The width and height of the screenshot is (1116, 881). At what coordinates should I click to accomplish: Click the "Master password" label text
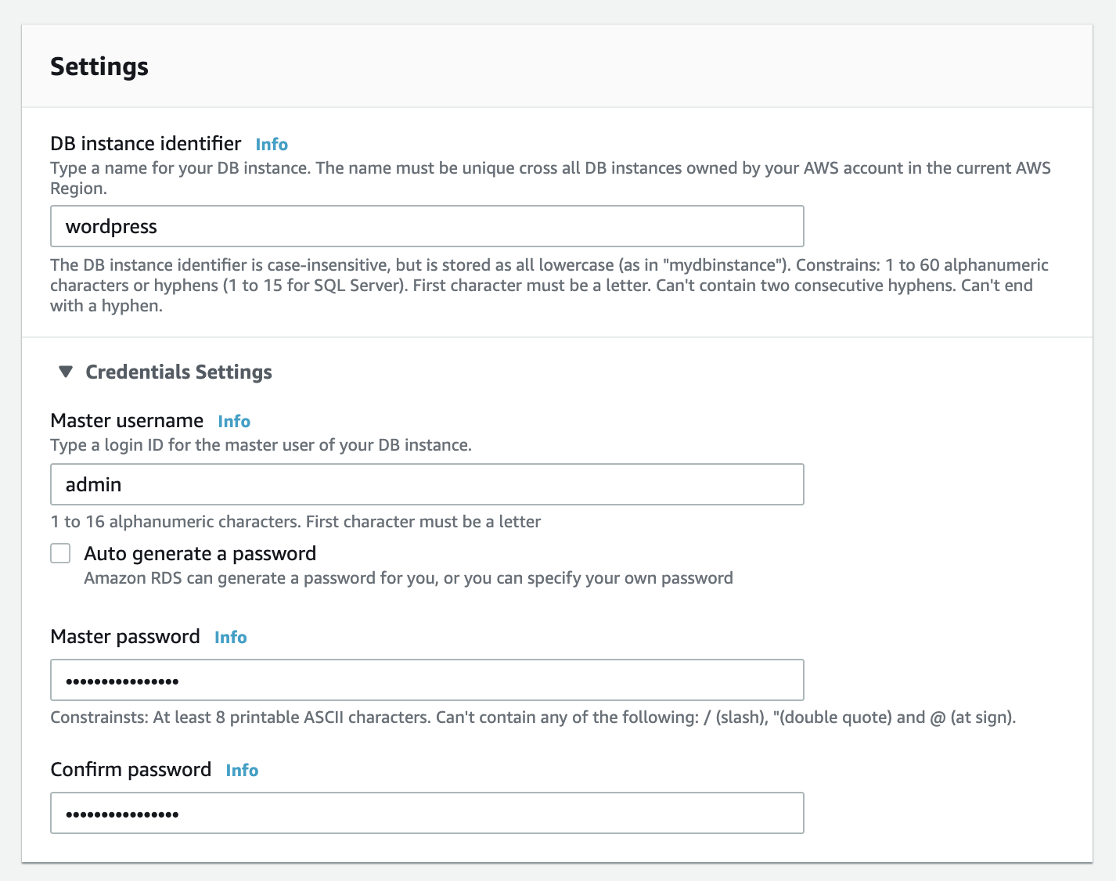(x=125, y=637)
